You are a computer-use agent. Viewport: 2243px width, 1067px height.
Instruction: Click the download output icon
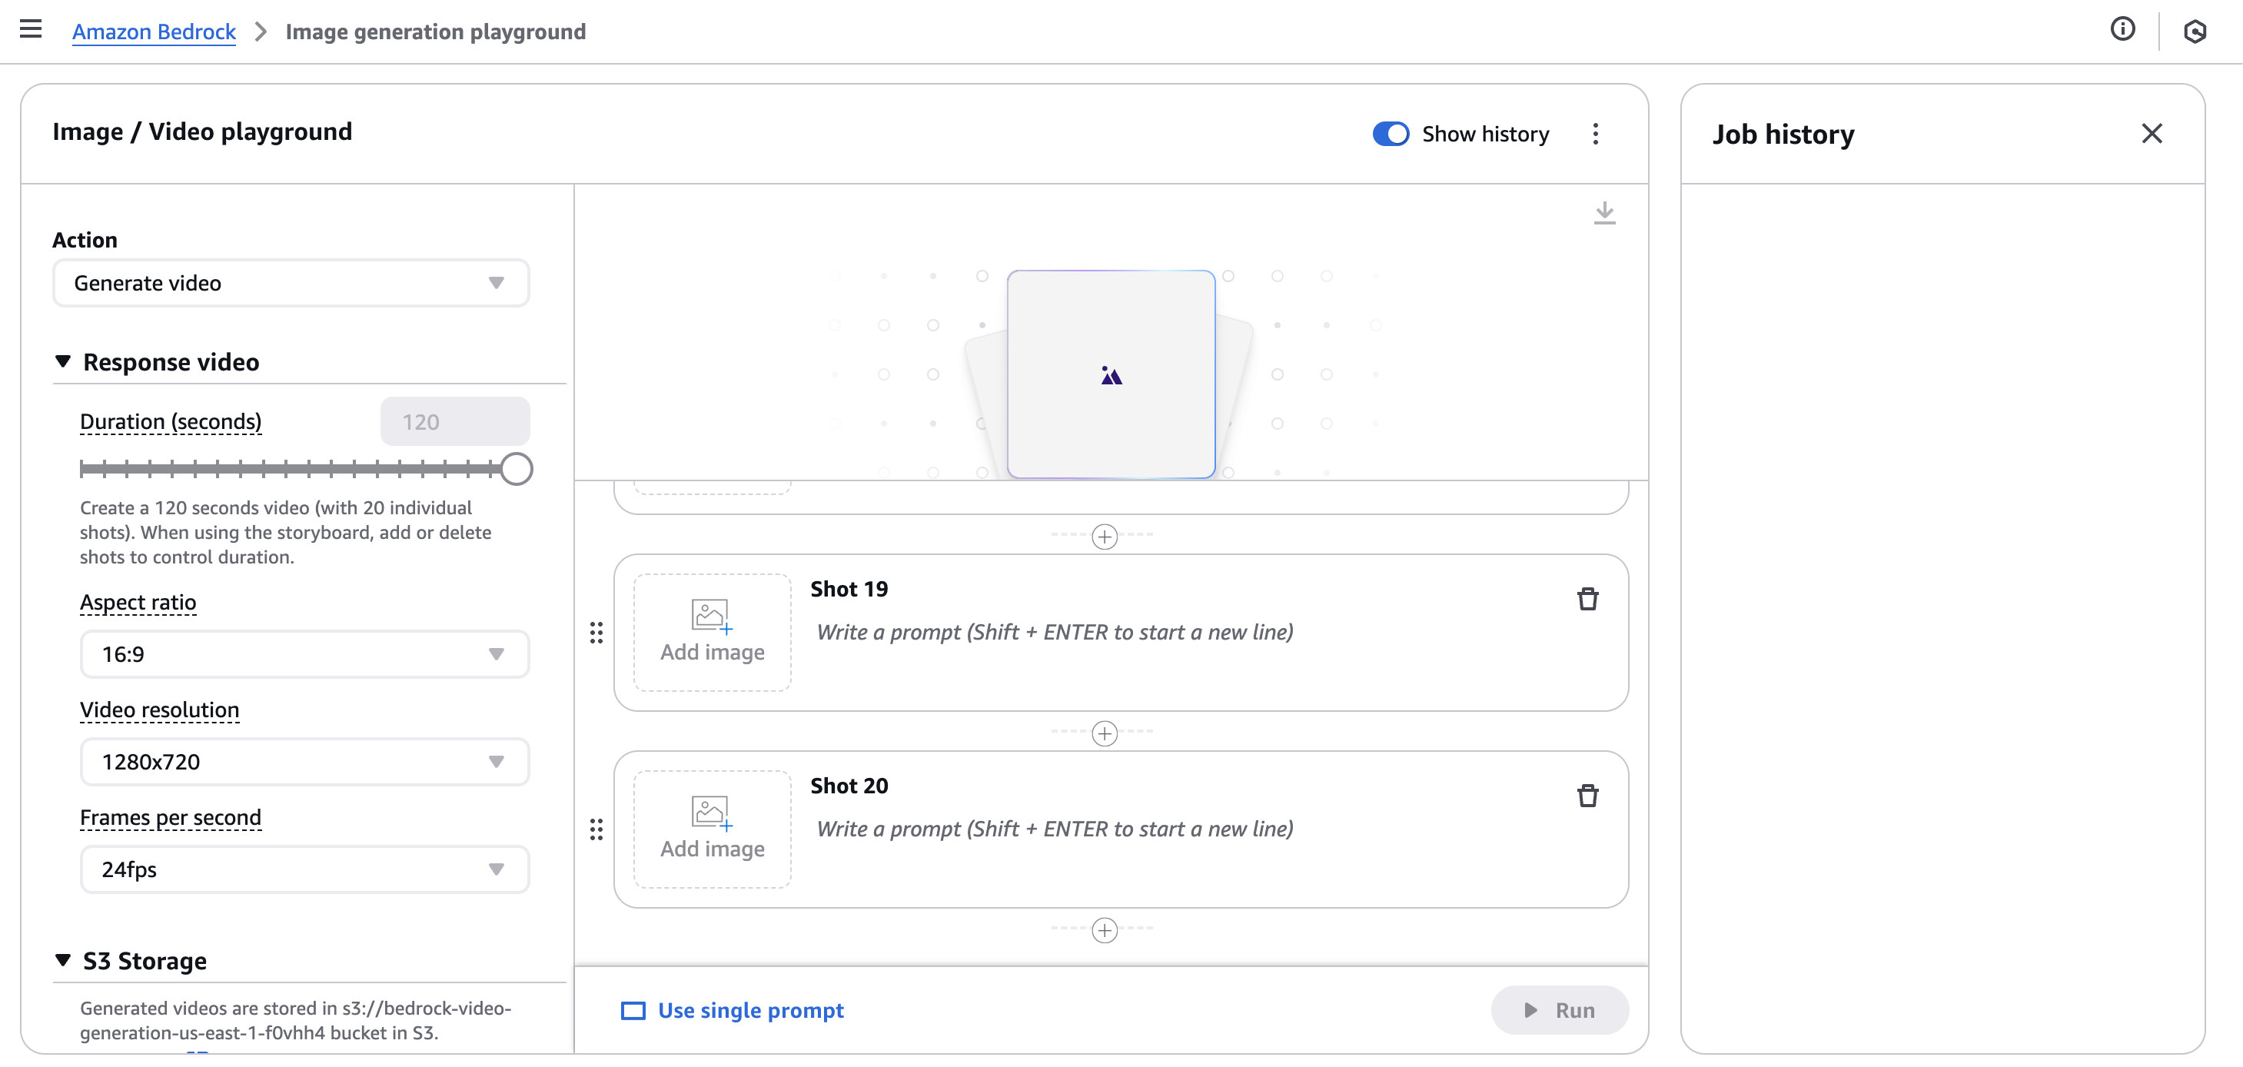click(1604, 212)
